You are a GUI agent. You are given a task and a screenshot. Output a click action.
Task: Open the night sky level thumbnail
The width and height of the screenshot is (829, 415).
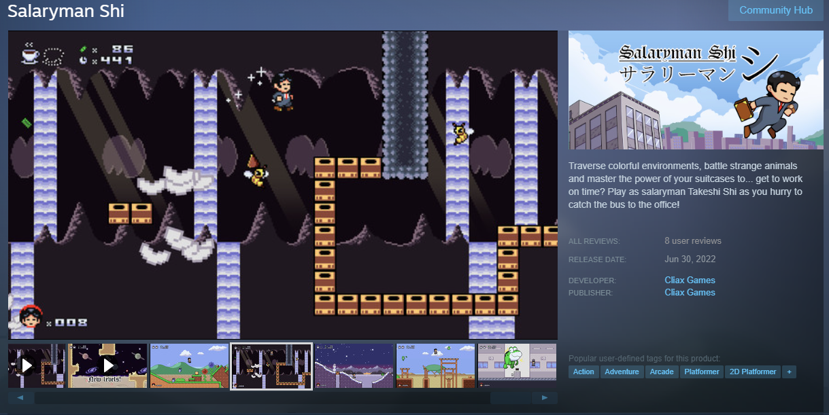354,365
